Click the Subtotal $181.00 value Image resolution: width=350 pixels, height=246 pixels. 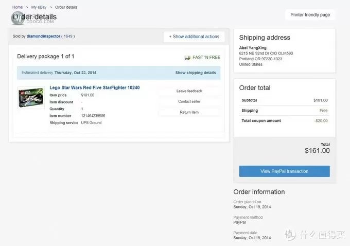coord(321,100)
